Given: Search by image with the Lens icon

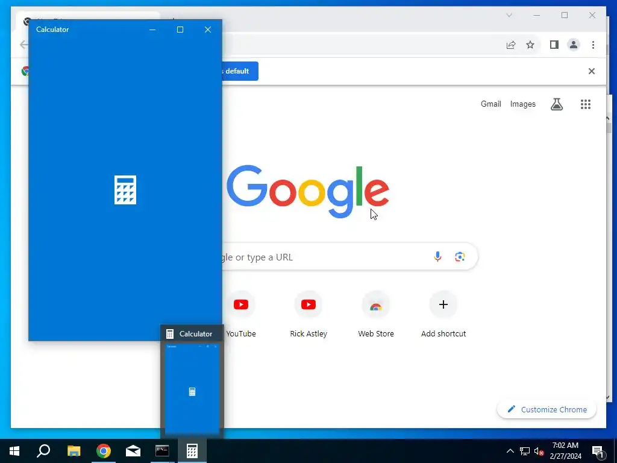Looking at the screenshot, I should click(460, 257).
